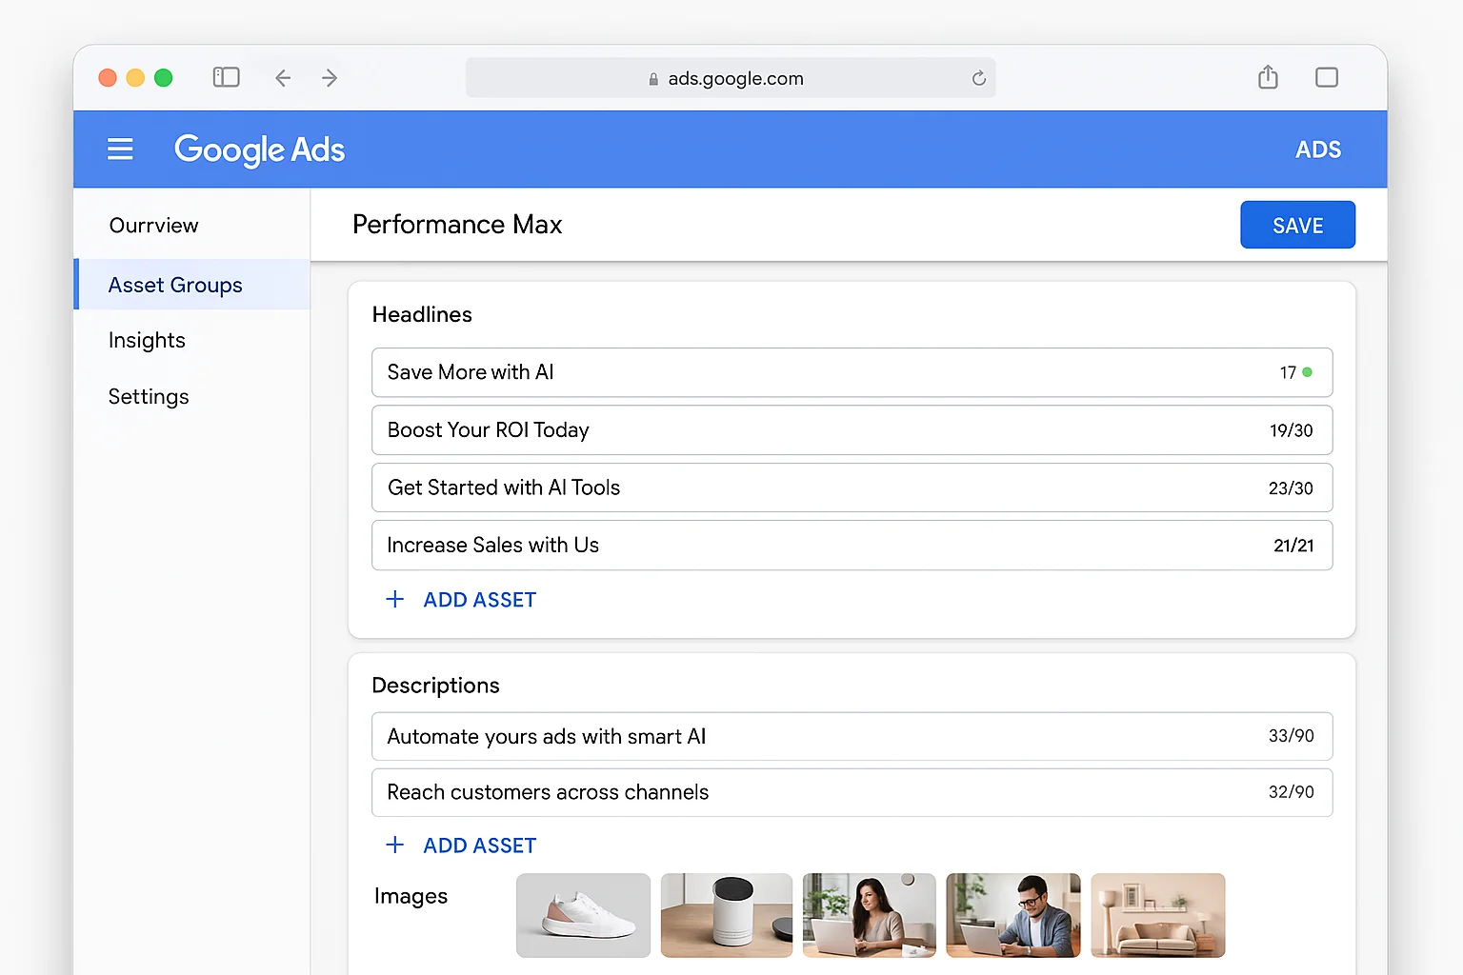Click the share icon in the browser toolbar

pos(1267,77)
